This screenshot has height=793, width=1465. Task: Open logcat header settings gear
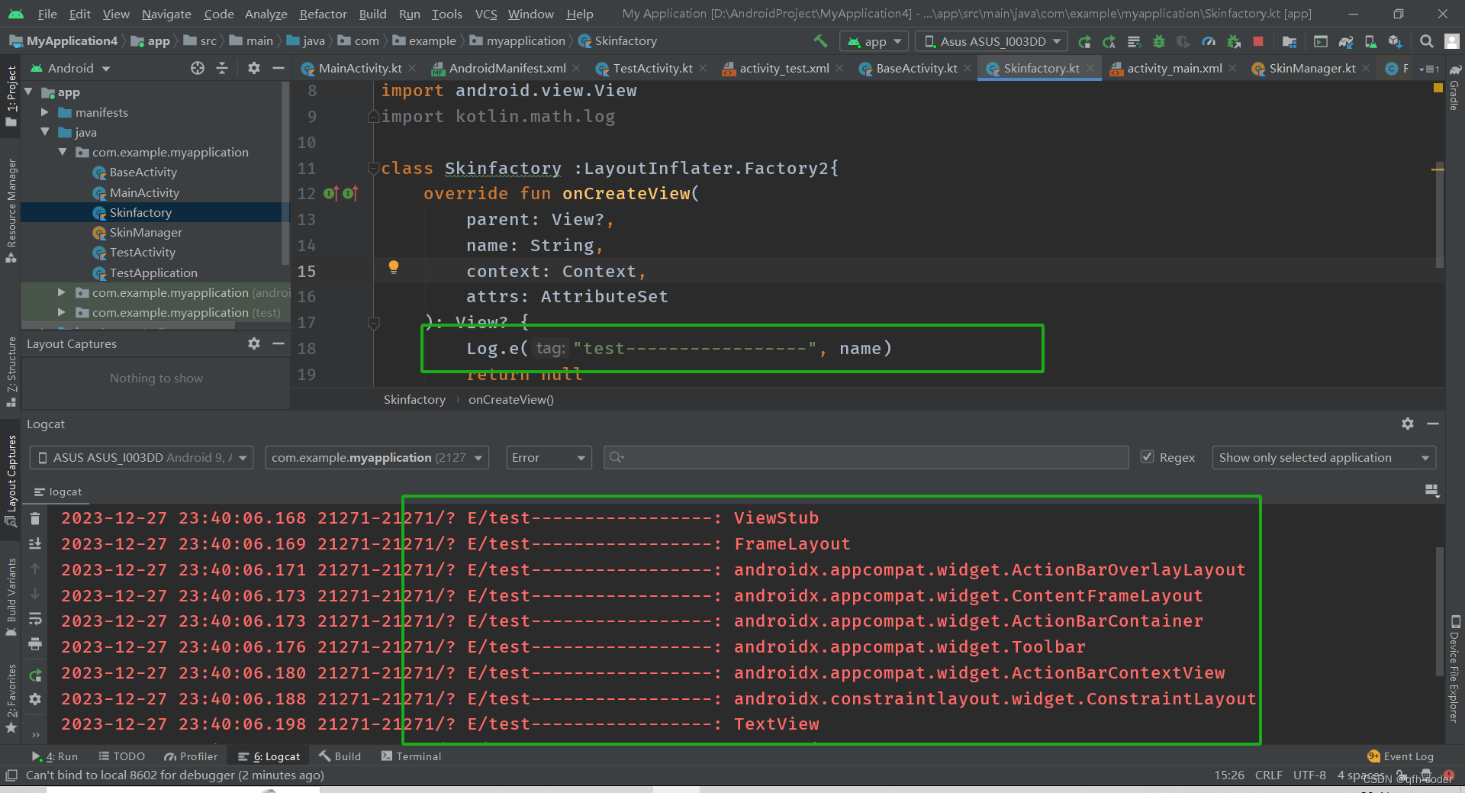click(35, 699)
